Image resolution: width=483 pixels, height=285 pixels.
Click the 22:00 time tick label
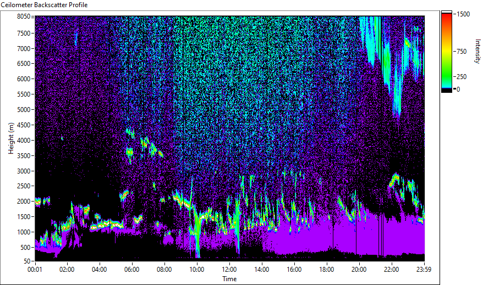(x=392, y=270)
